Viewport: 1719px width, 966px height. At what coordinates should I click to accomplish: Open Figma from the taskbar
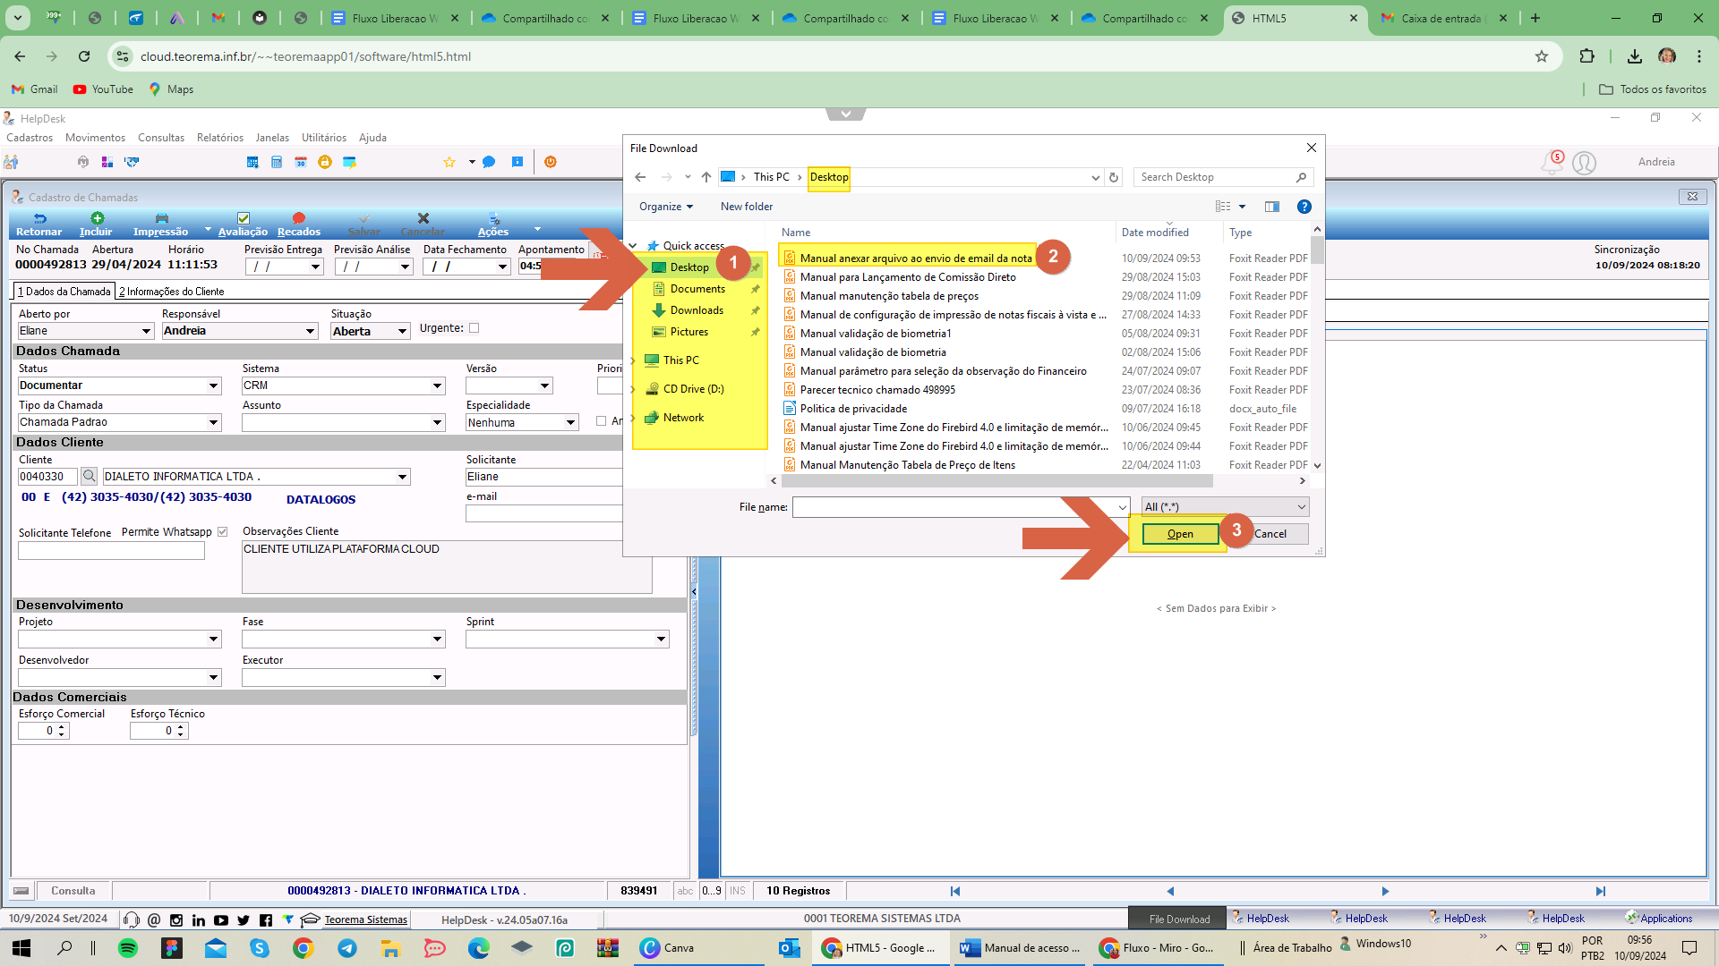tap(172, 948)
